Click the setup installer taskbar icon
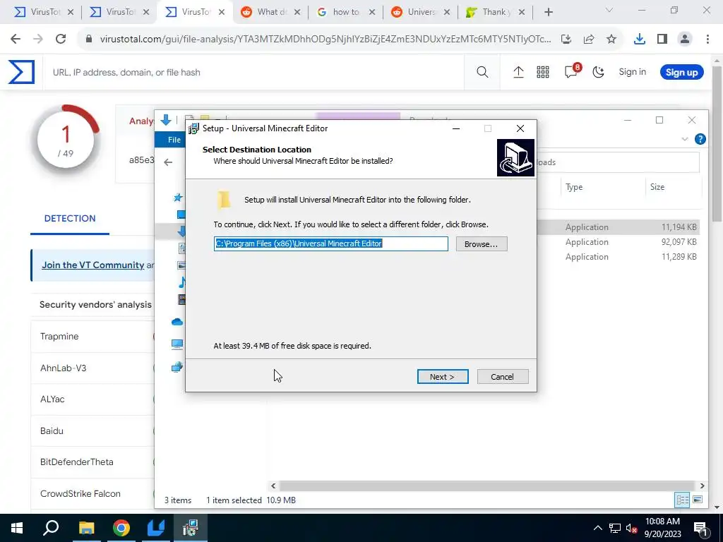 click(191, 528)
